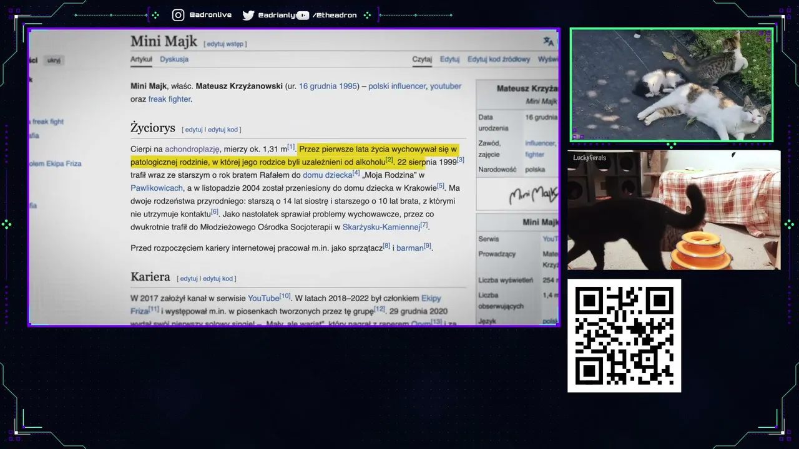Click the 'Mini Majk' article title
The width and height of the screenshot is (799, 449).
(164, 41)
